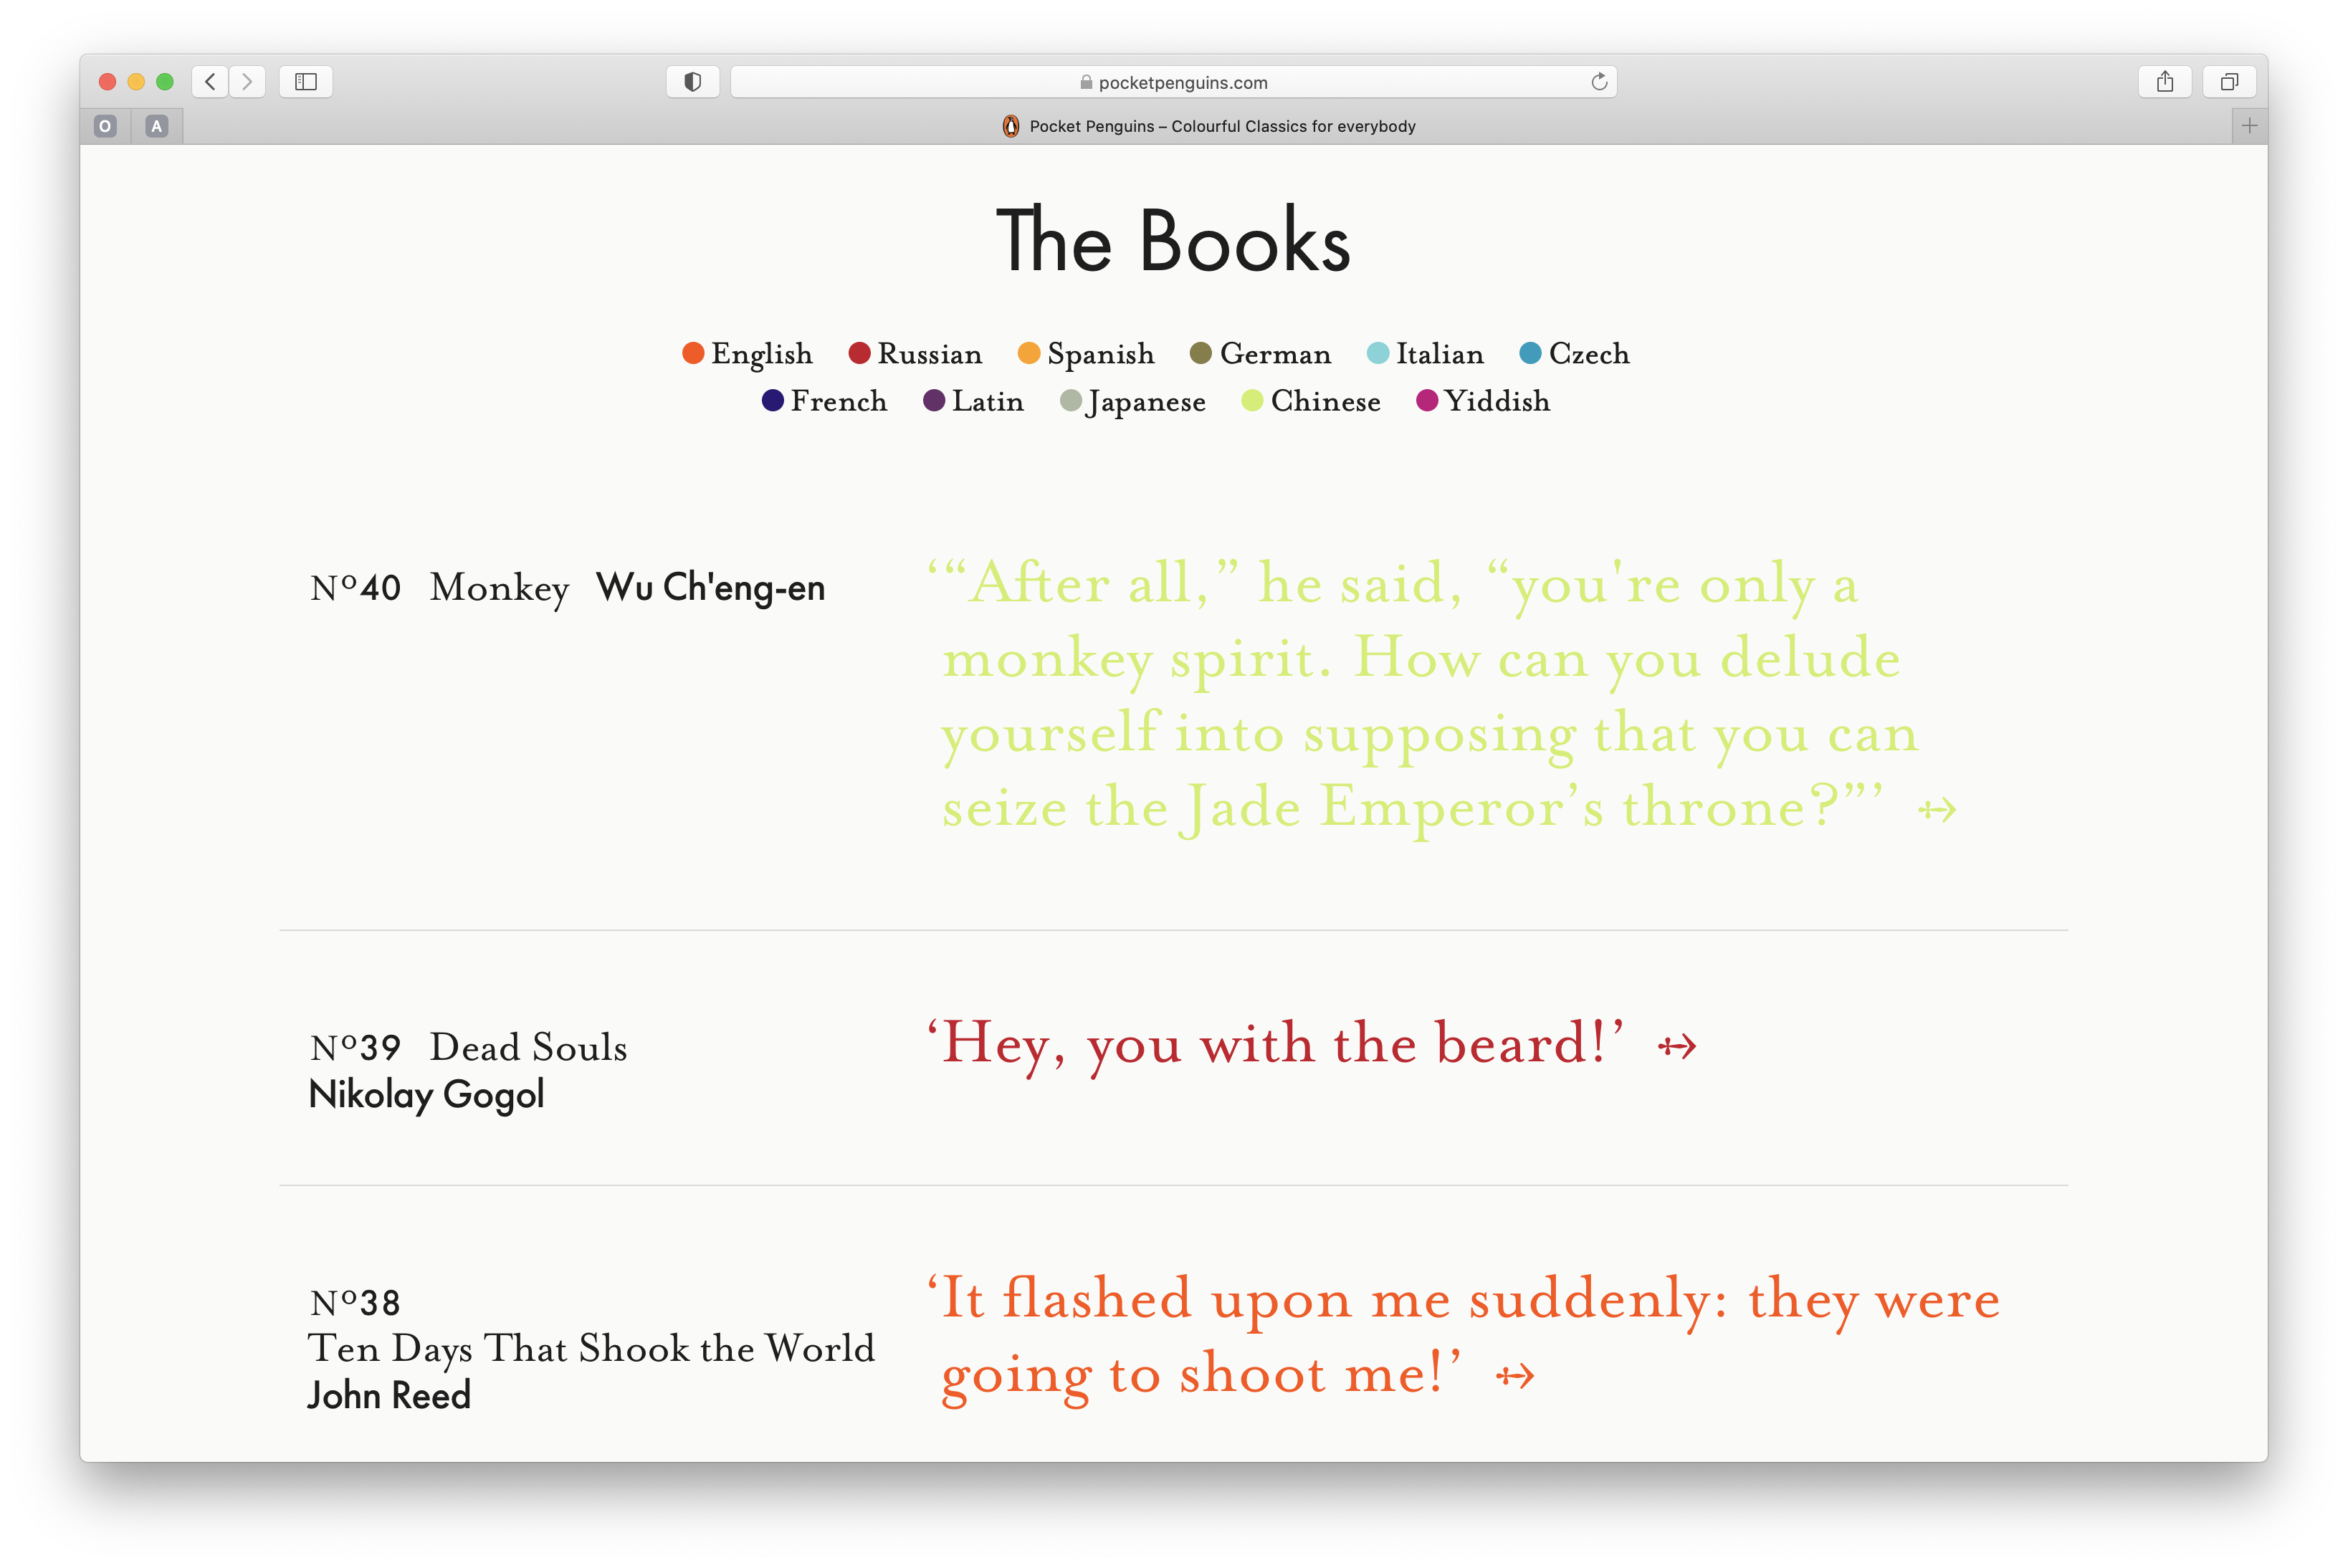This screenshot has width=2348, height=1568.
Task: Click the navy French color dot
Action: point(772,401)
